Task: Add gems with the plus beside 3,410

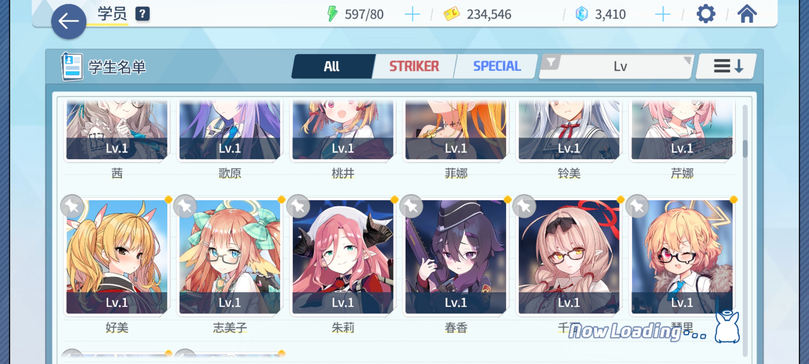Action: click(663, 14)
